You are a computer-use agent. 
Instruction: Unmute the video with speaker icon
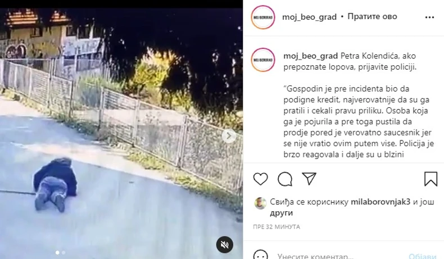tap(225, 244)
